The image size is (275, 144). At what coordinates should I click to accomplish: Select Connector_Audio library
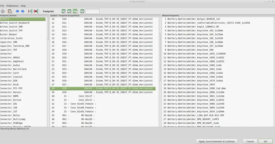pos(23,65)
